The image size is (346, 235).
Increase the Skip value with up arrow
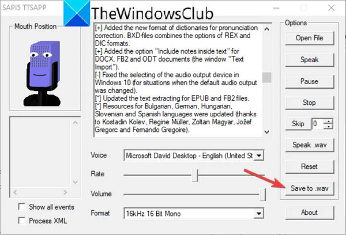point(328,122)
